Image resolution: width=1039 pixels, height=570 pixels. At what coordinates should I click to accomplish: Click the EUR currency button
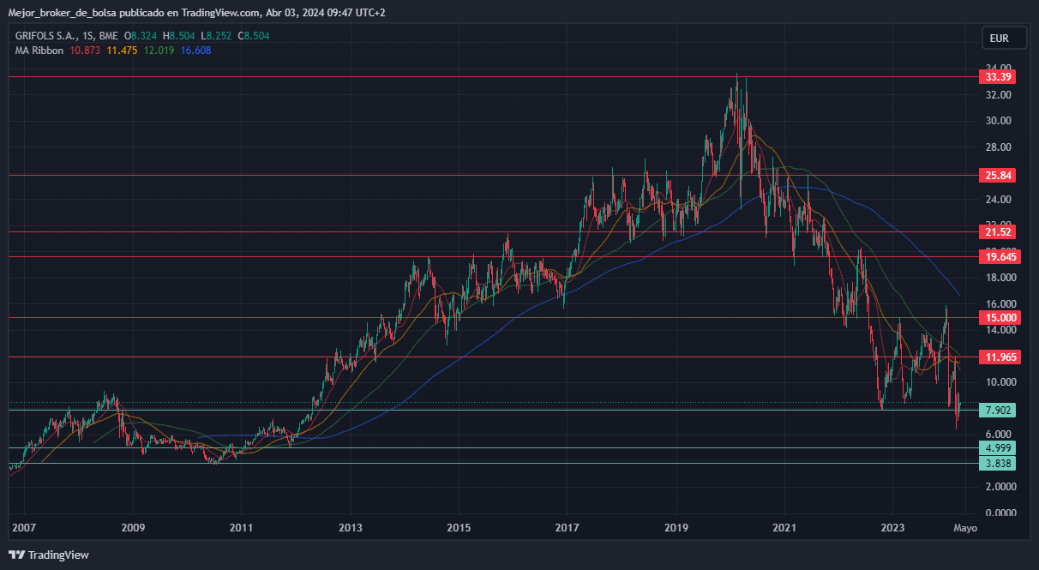1004,39
